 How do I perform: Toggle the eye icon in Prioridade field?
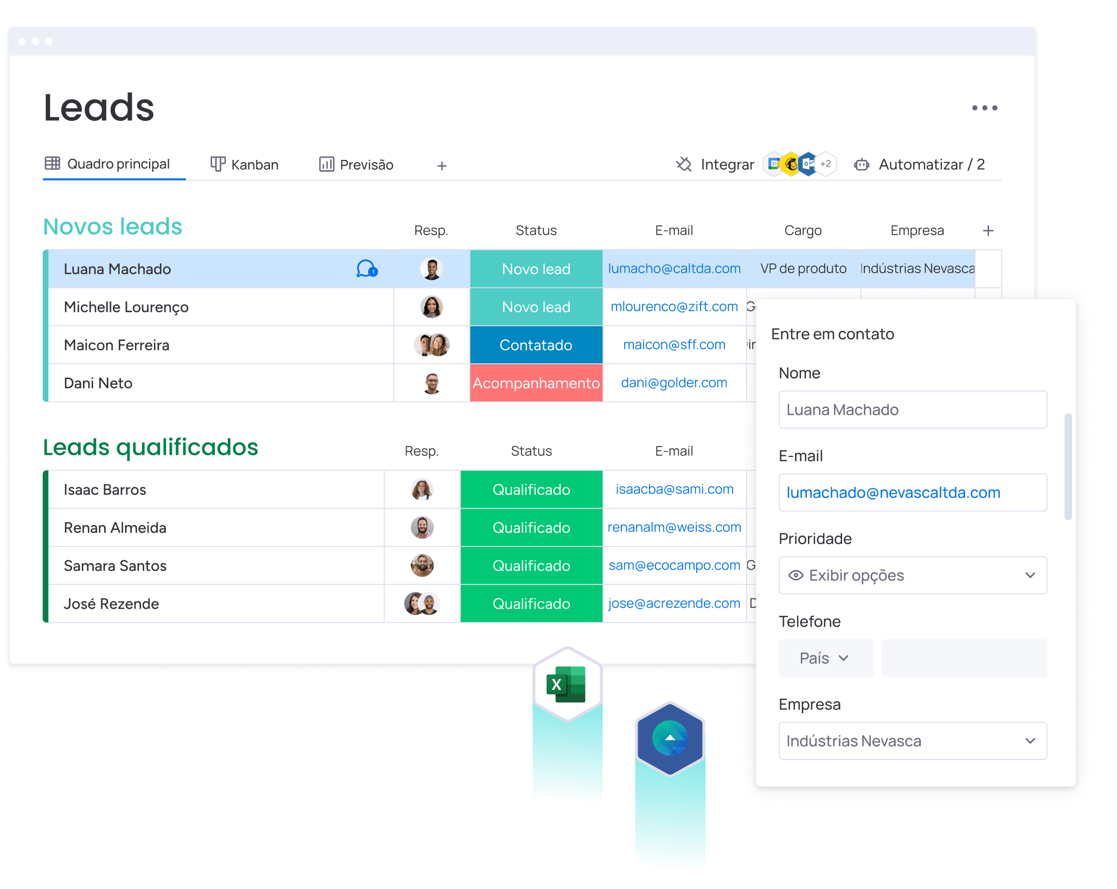pos(795,575)
